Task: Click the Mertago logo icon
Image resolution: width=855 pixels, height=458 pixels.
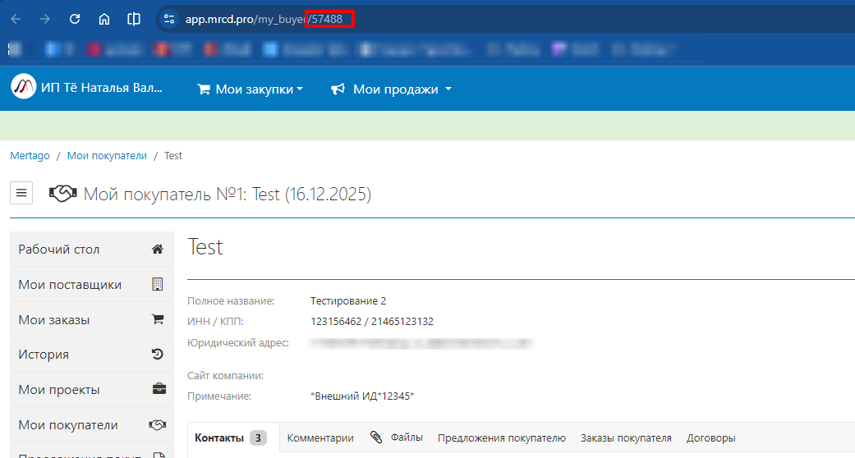Action: tap(23, 87)
